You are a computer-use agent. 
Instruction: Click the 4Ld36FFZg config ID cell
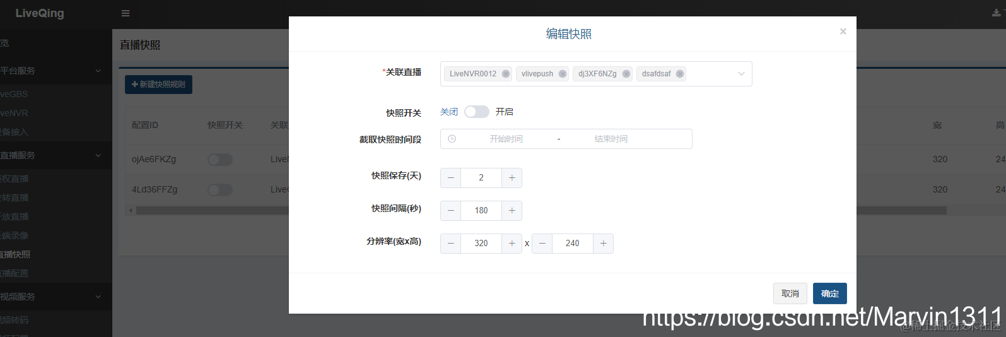pos(155,189)
